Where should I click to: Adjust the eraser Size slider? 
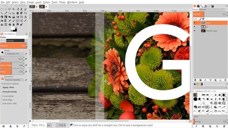point(12,59)
